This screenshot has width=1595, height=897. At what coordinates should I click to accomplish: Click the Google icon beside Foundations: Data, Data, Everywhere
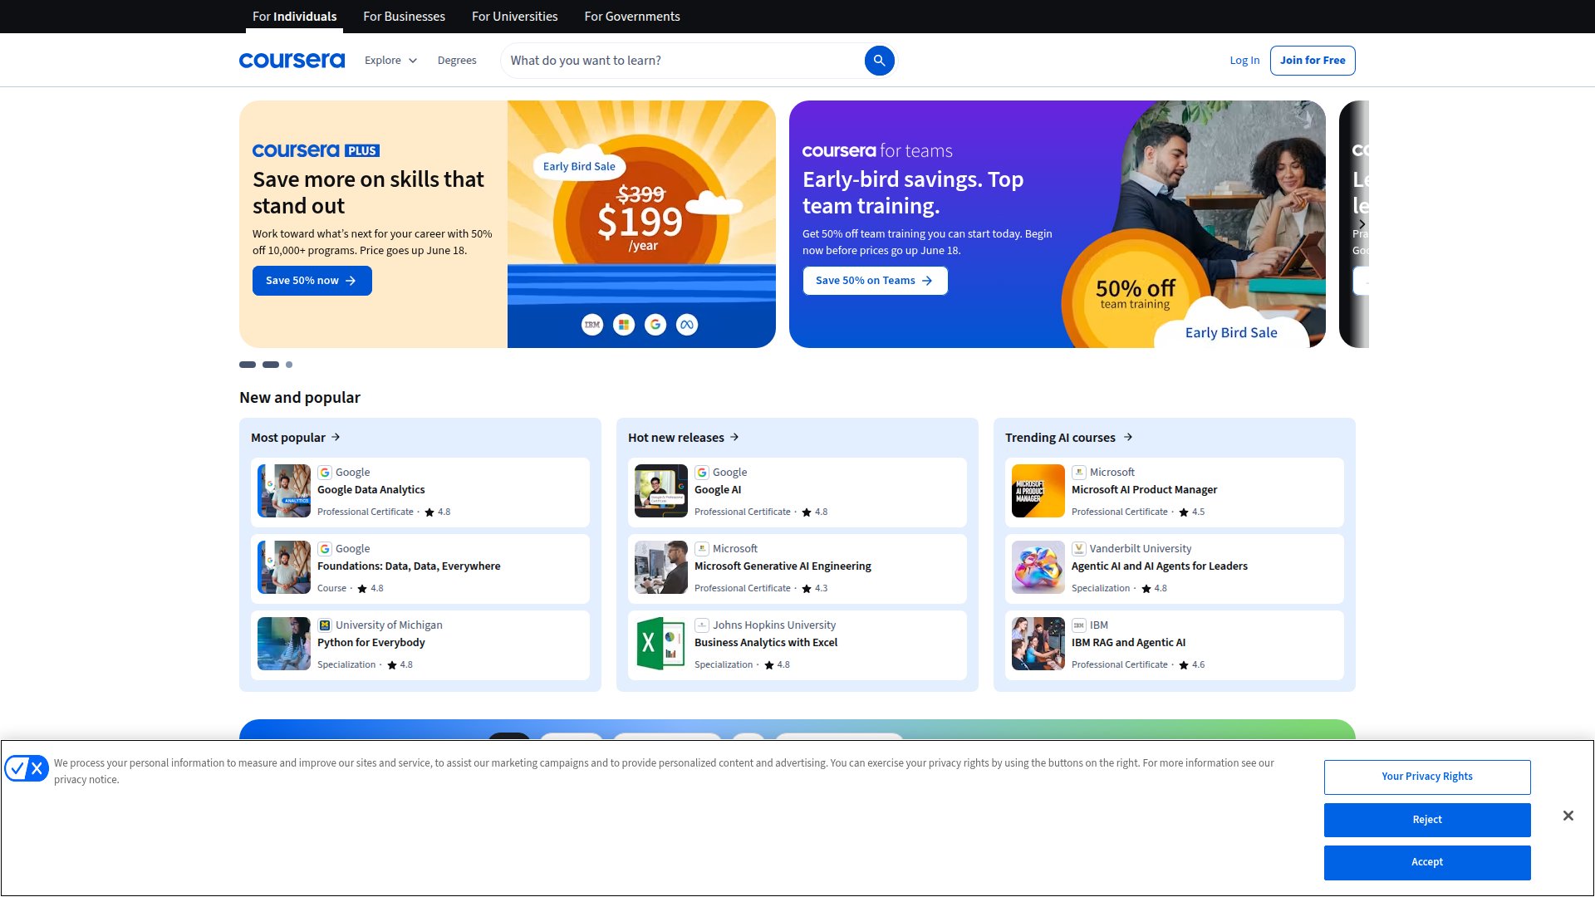point(325,549)
